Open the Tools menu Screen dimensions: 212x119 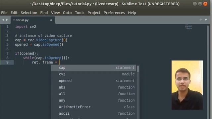click(x=79, y=13)
